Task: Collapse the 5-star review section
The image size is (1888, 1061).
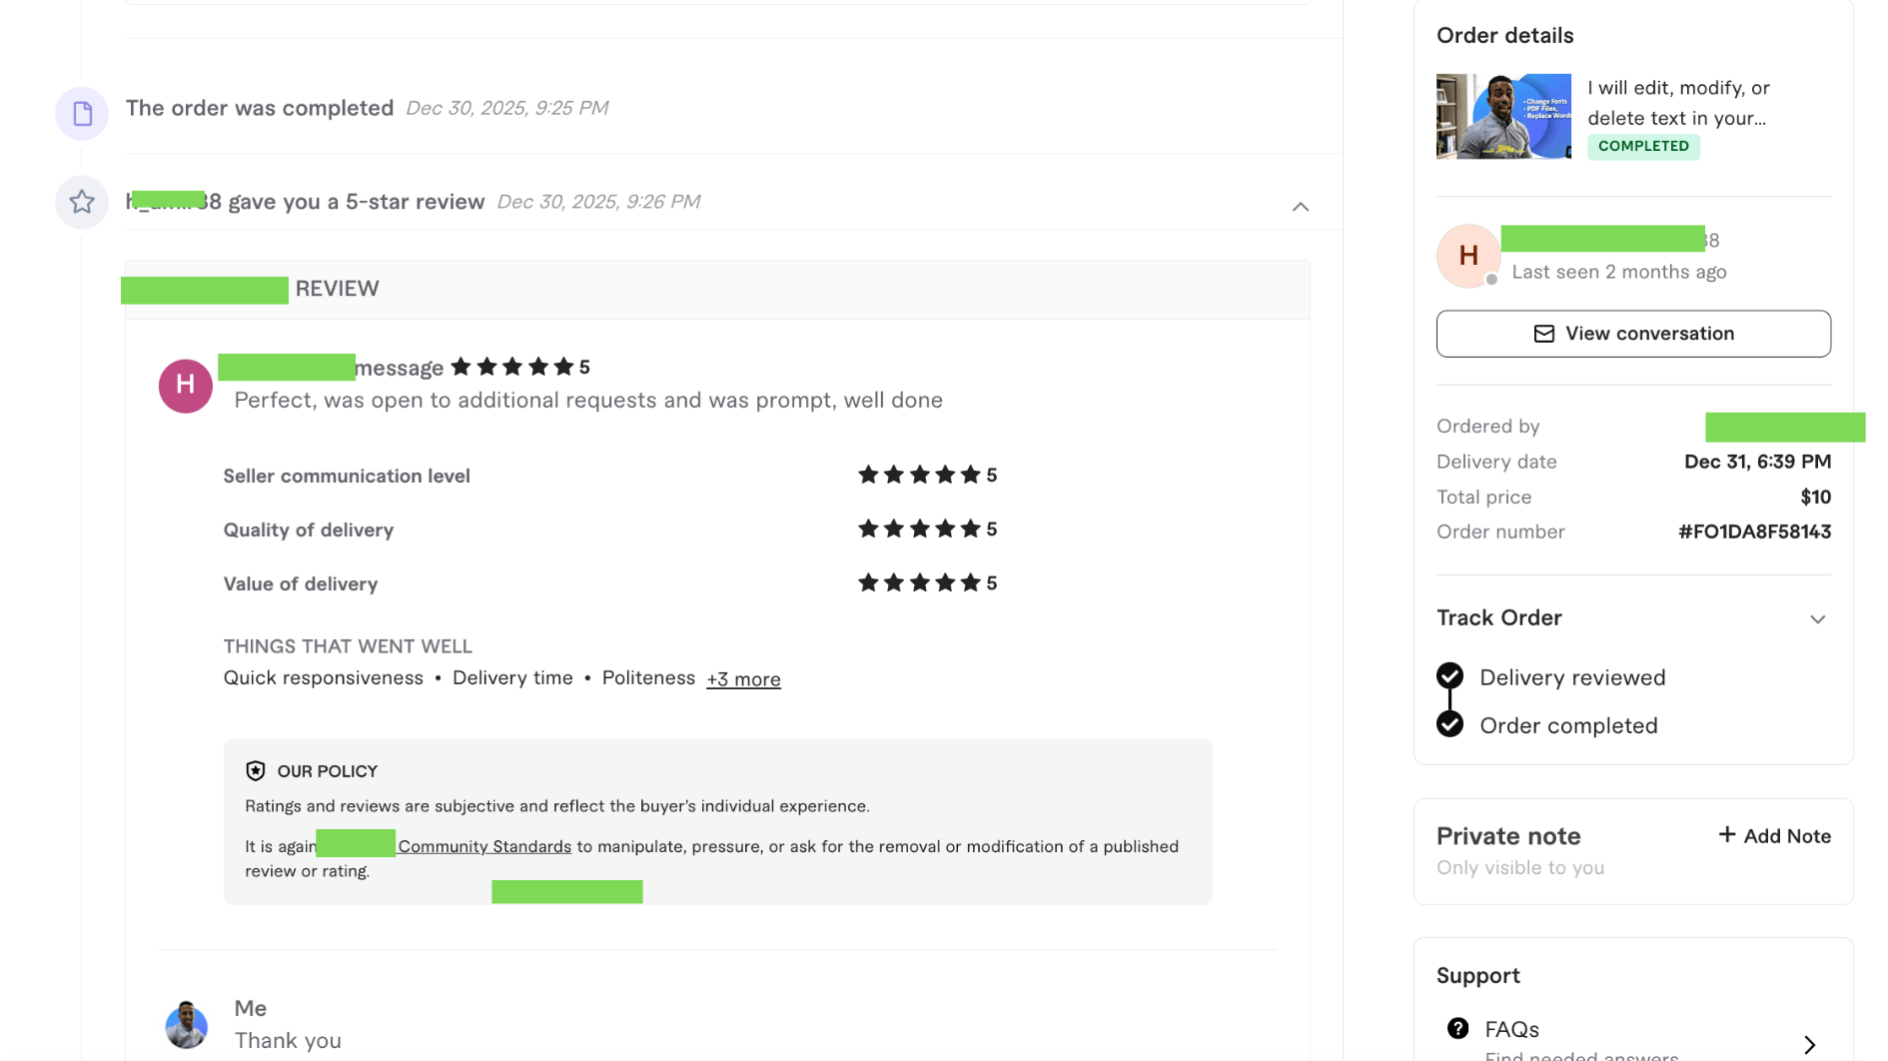Action: (x=1300, y=207)
